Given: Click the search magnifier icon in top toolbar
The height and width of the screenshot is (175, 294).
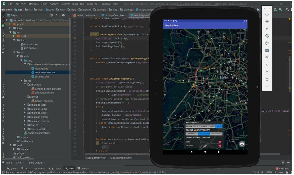Looking at the screenshot, I should (x=287, y=10).
